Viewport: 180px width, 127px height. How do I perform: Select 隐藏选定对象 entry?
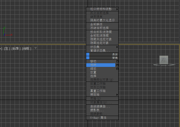coord(102,43)
